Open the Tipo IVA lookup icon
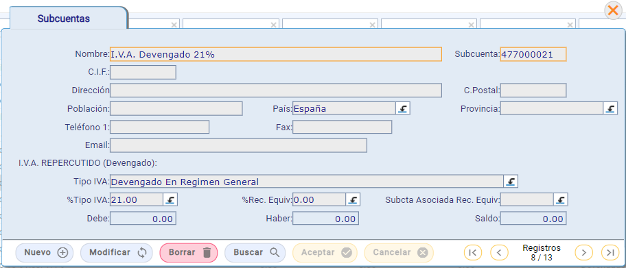The width and height of the screenshot is (626, 268). click(511, 182)
